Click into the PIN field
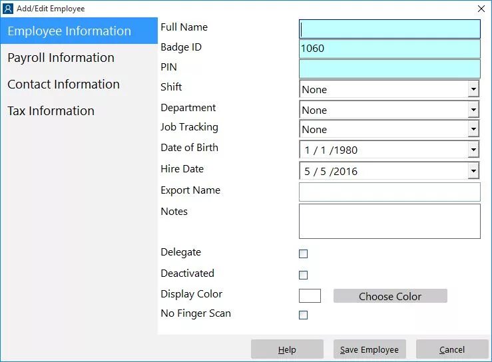 [x=389, y=69]
